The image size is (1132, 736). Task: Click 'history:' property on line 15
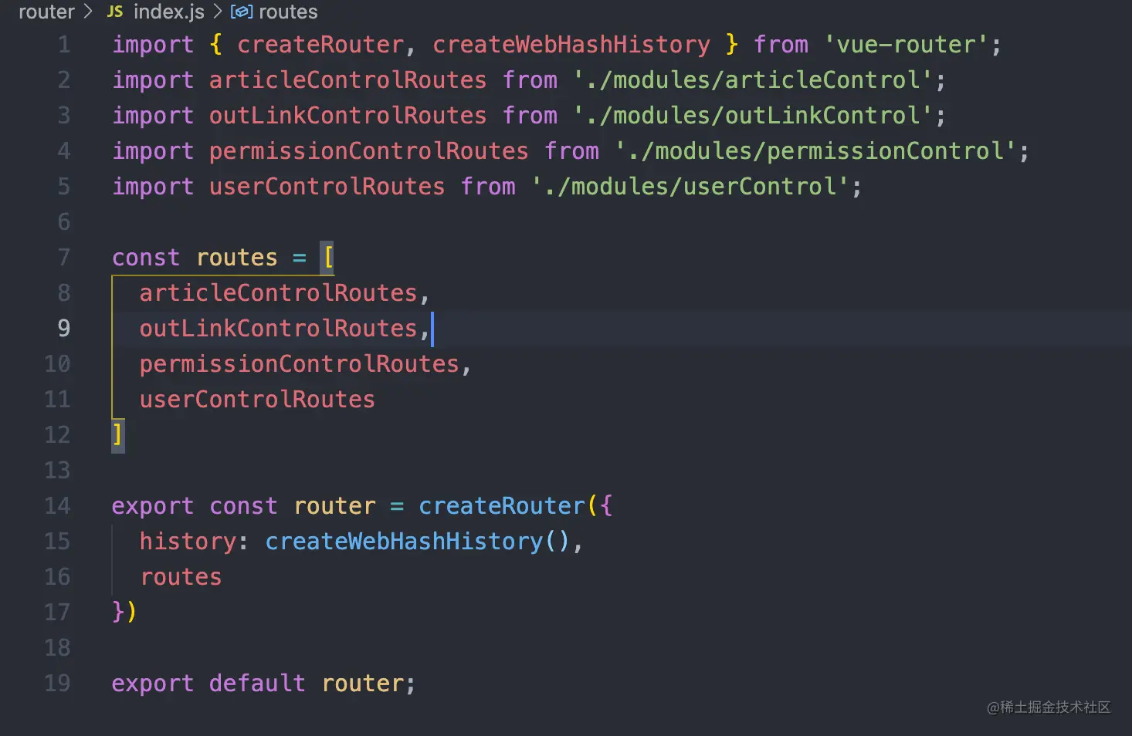[x=194, y=542]
